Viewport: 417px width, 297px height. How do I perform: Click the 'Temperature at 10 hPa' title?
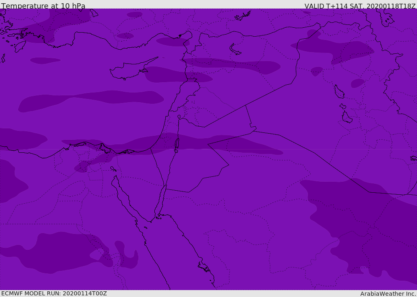43,6
